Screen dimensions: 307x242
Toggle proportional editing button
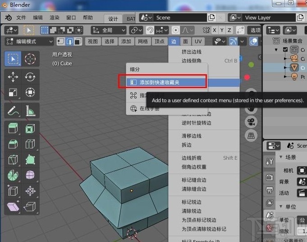pos(176,31)
